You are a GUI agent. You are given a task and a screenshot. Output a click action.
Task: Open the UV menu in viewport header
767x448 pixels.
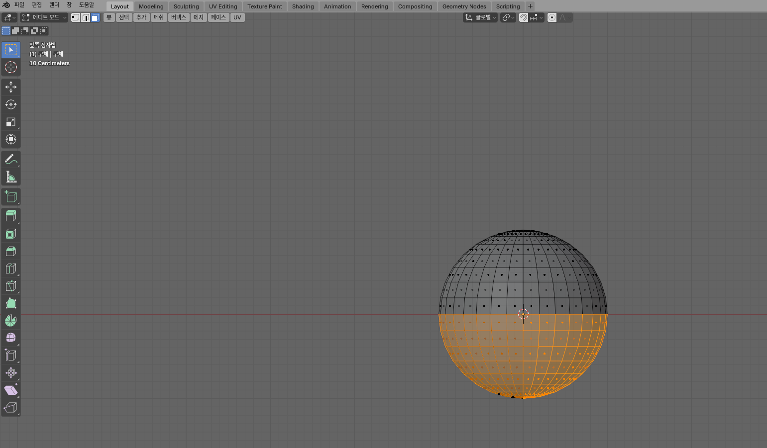point(237,17)
